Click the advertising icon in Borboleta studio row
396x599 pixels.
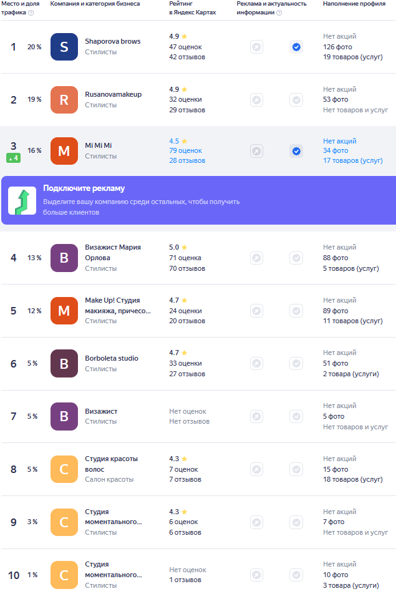[256, 363]
